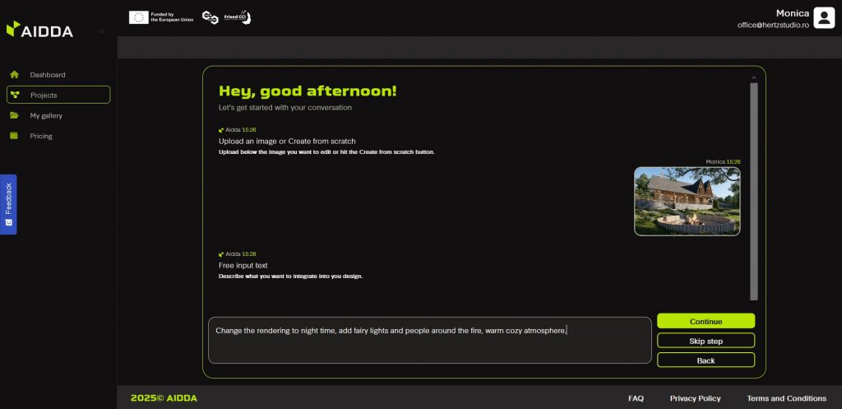
Task: Click the Dashboard home icon
Action: click(14, 75)
